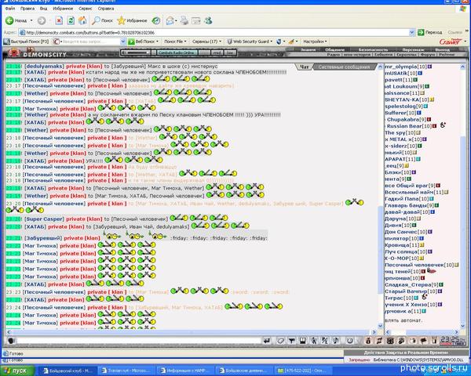Viewport: 471px width, 376px height.
Task: Click the swap arrows icon in bottom bar
Action: pos(380,341)
